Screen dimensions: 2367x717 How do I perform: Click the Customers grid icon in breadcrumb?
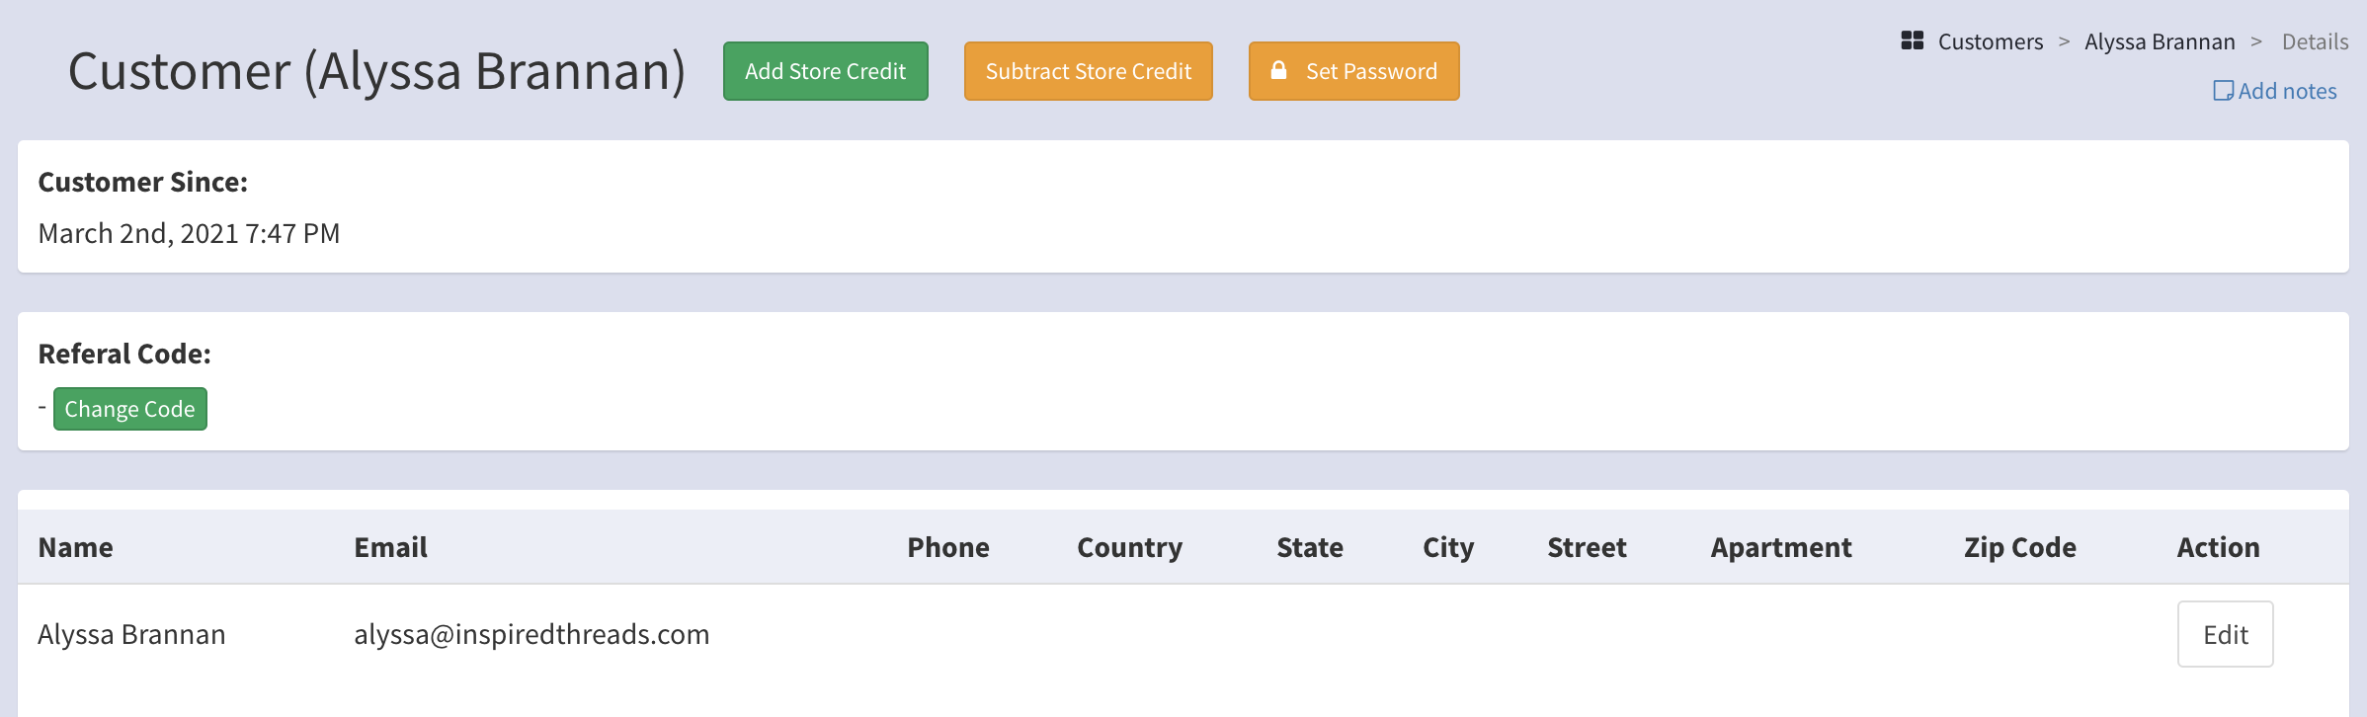[1912, 40]
